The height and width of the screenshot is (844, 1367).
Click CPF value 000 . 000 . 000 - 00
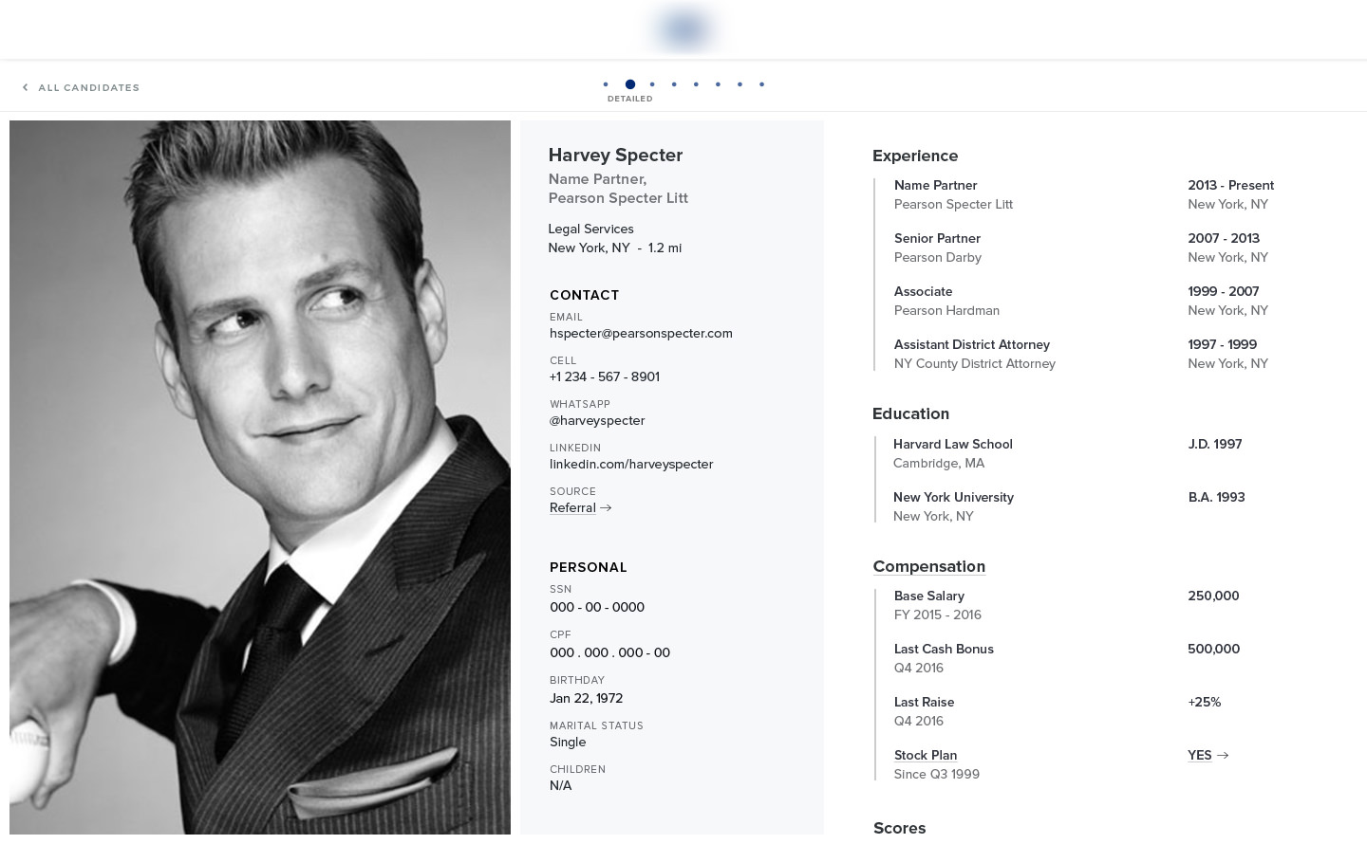[609, 652]
